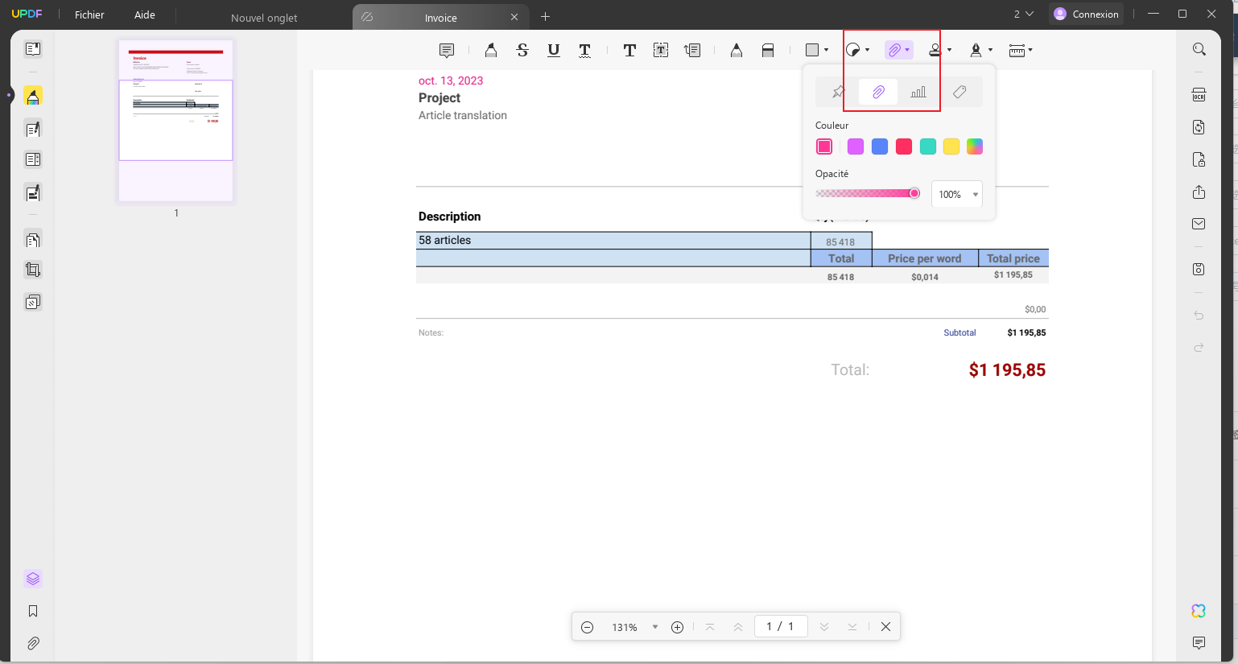Click the Connexion sign-in button

pos(1087,14)
